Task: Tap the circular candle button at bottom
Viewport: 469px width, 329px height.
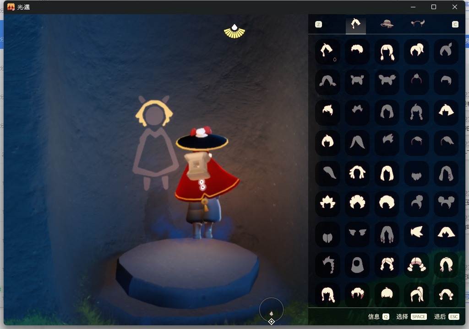Action: coord(271,310)
